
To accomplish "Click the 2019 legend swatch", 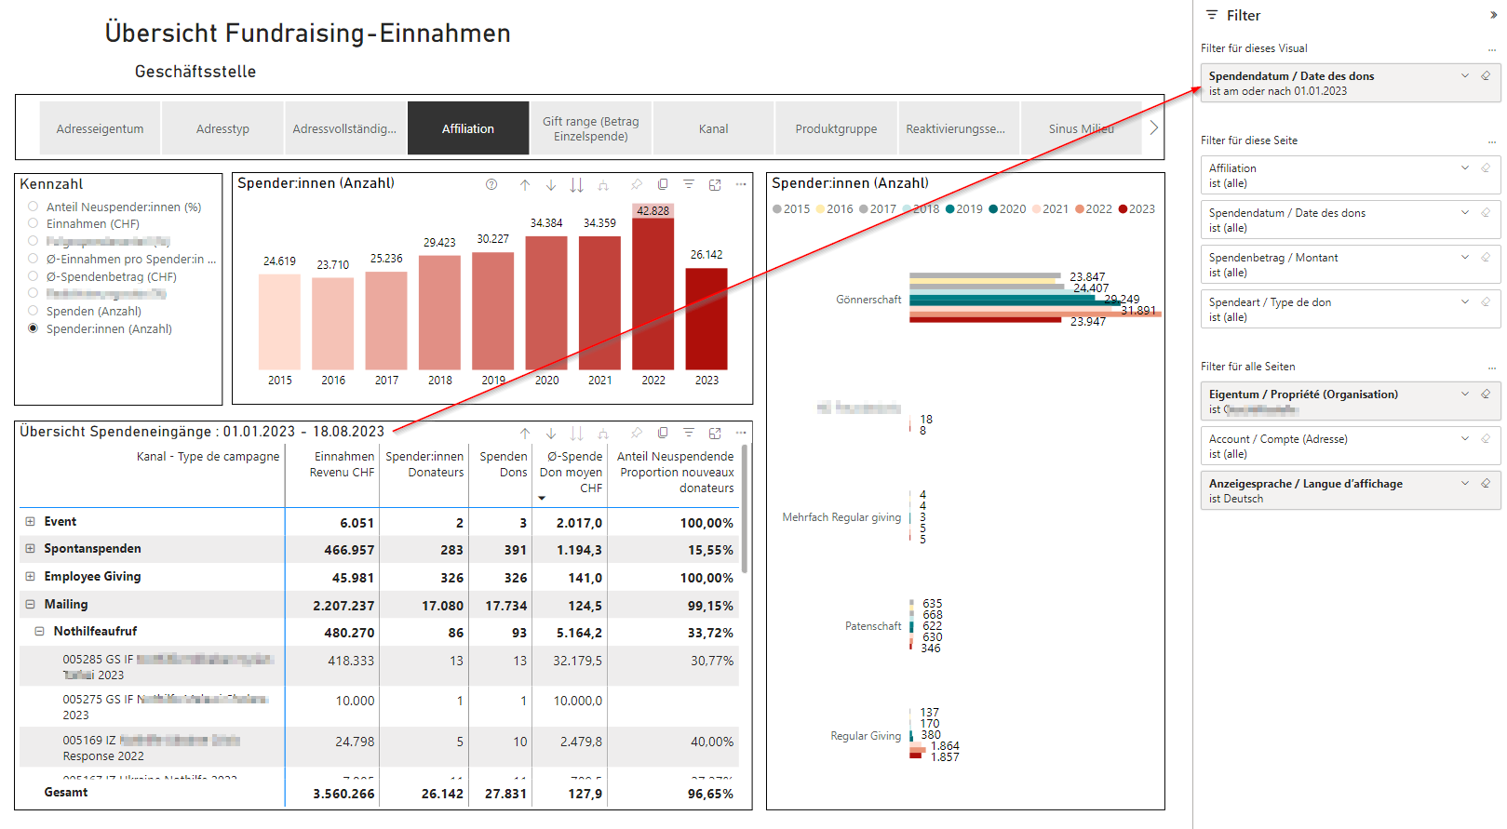I will tap(950, 209).
